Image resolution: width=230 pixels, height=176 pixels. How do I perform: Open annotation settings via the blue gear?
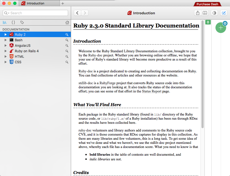(x=226, y=24)
